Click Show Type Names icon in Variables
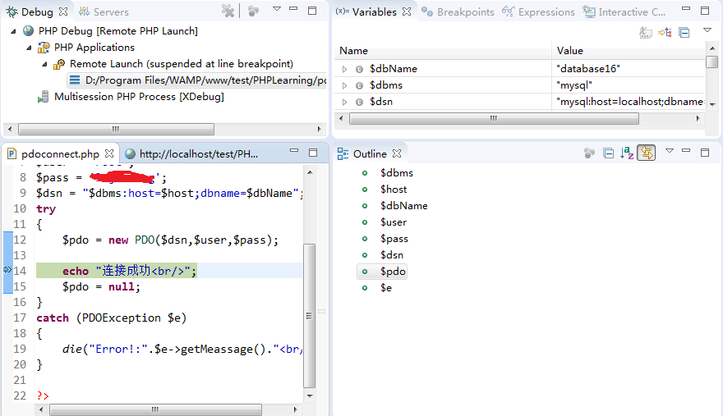Image resolution: width=723 pixels, height=416 pixels. 646,32
